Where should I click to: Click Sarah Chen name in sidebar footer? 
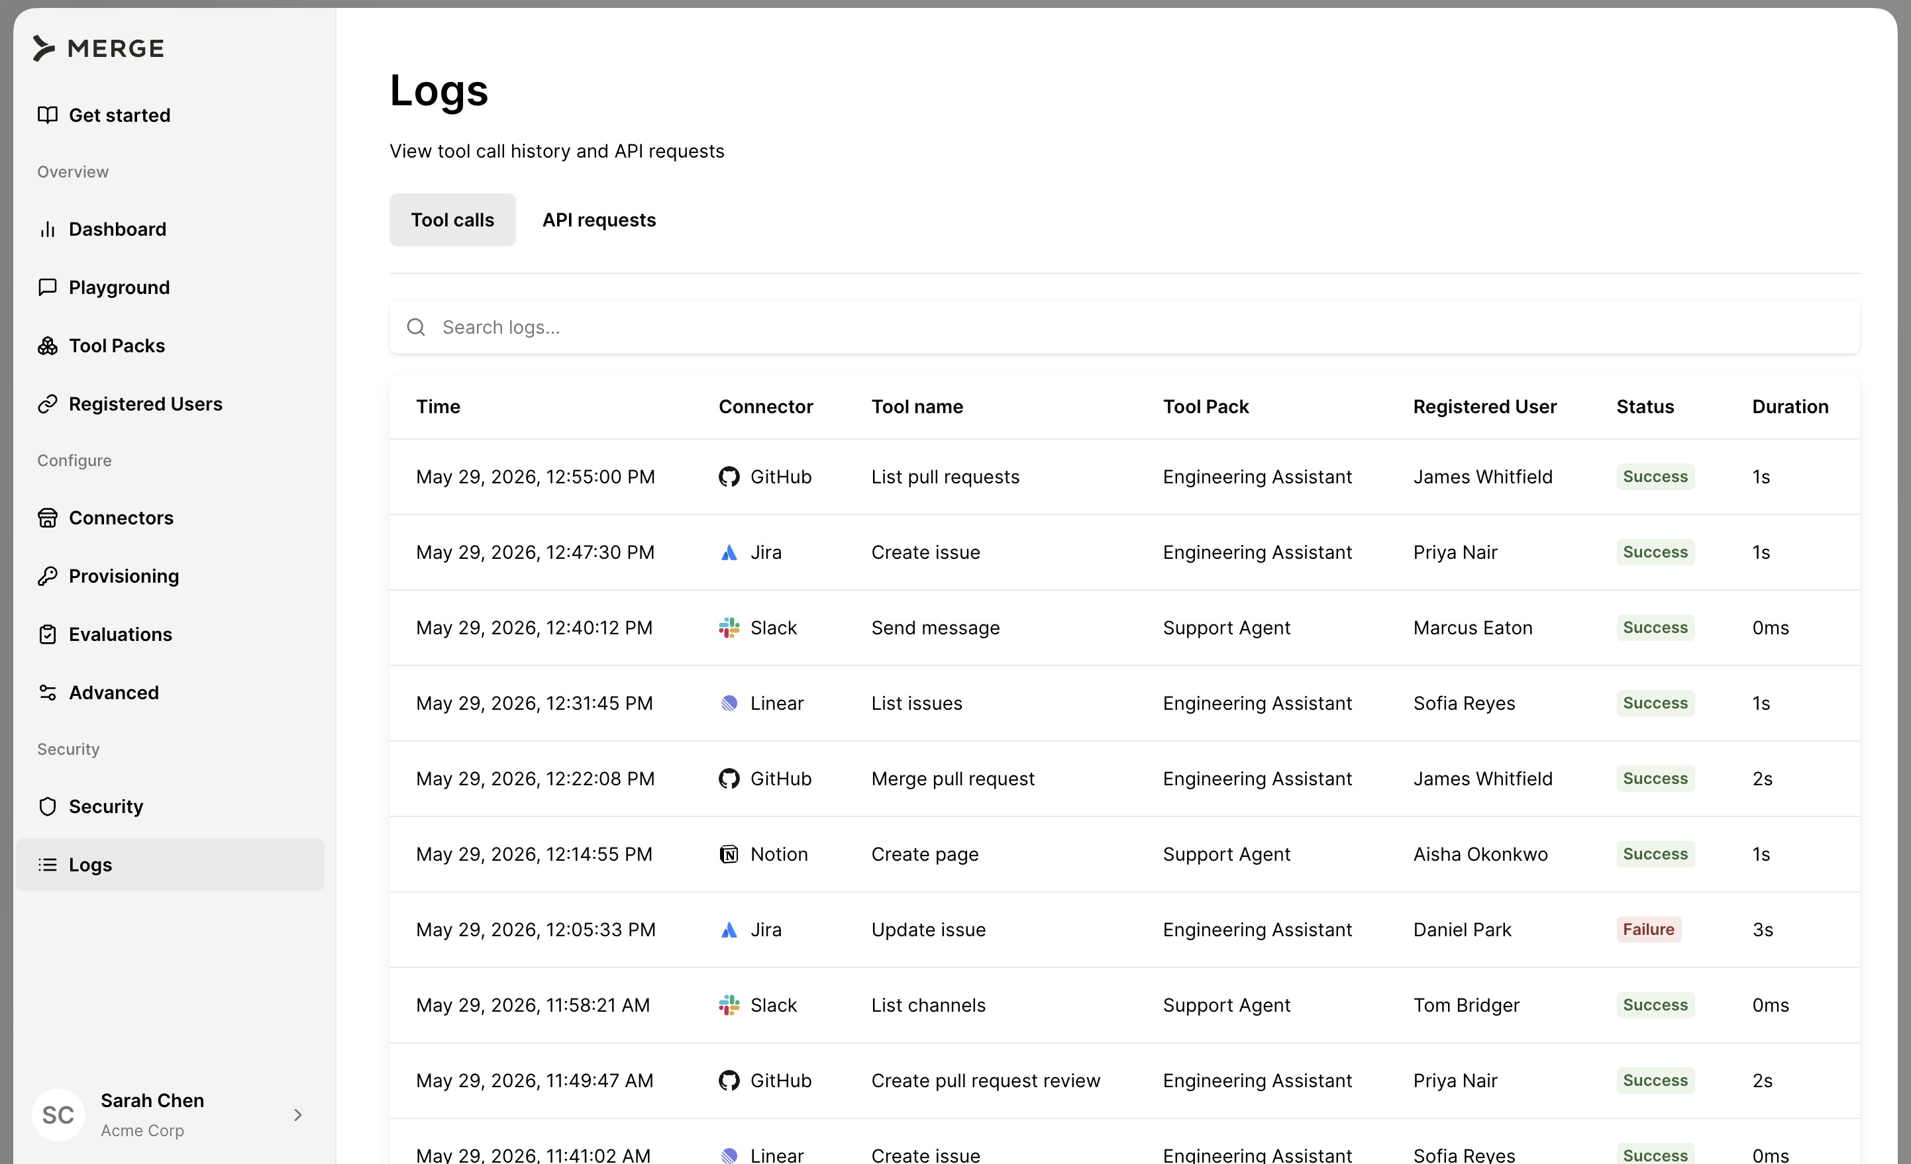coord(152,1100)
